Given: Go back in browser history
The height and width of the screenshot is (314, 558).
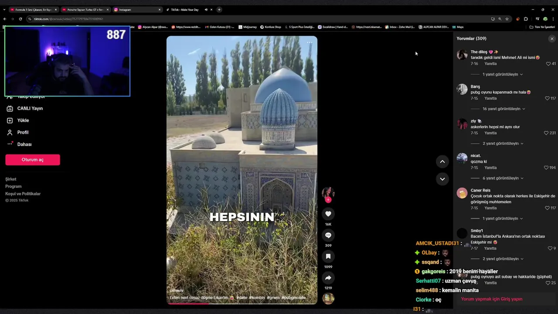Looking at the screenshot, I should (x=5, y=19).
